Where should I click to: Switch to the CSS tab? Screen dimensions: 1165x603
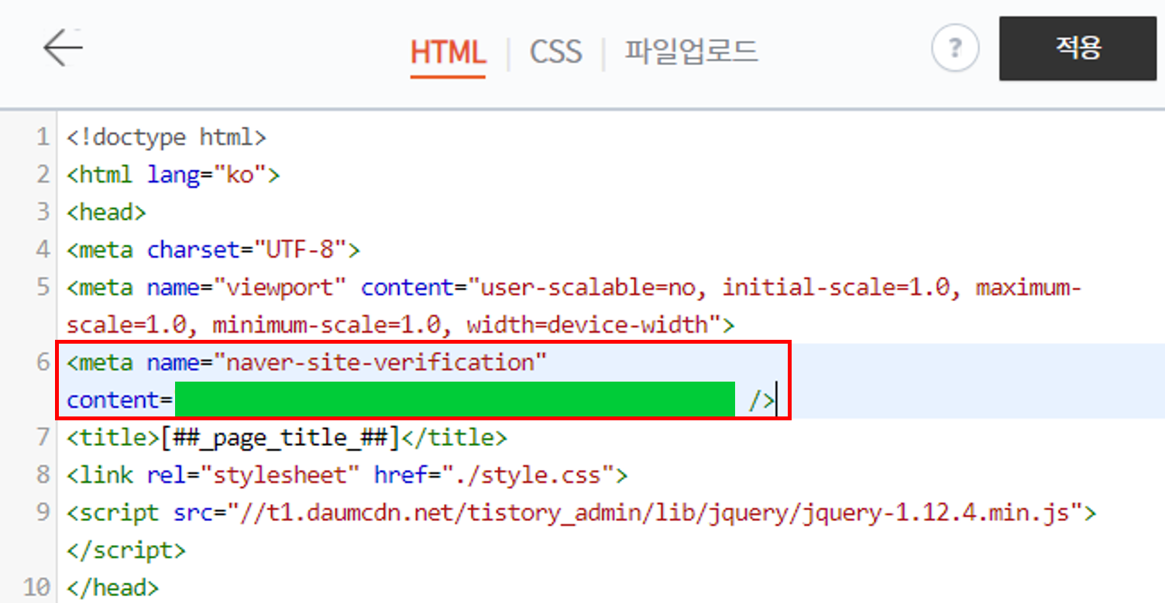point(555,52)
